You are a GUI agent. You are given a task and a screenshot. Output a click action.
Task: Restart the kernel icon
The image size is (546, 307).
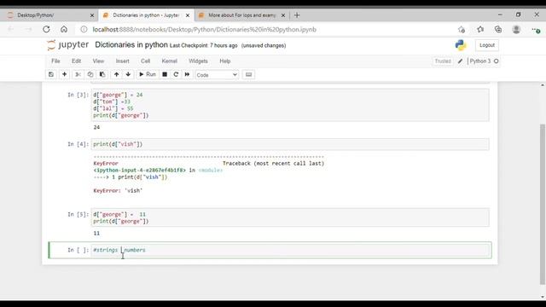pyautogui.click(x=176, y=74)
